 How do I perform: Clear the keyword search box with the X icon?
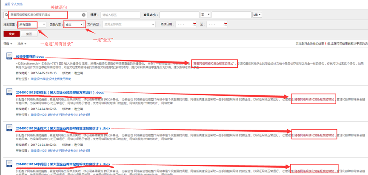pos(83,15)
